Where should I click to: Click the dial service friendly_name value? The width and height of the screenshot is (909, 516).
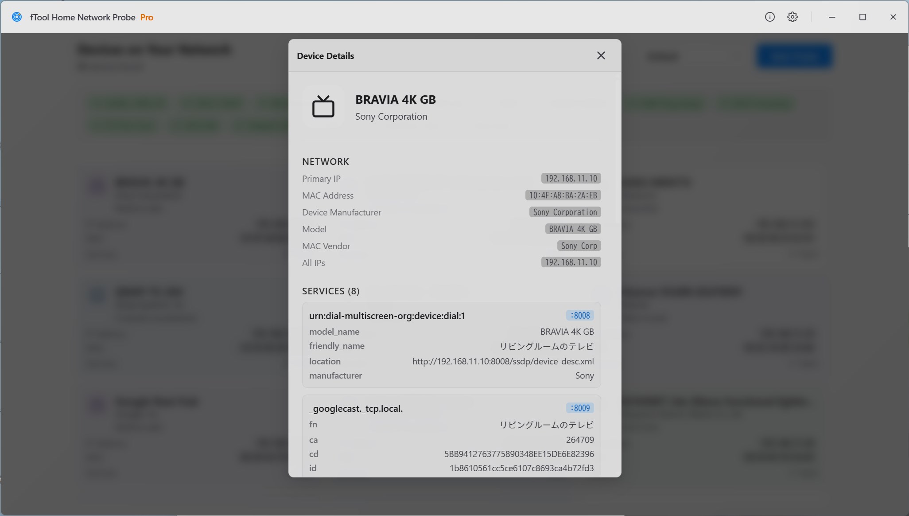point(547,346)
